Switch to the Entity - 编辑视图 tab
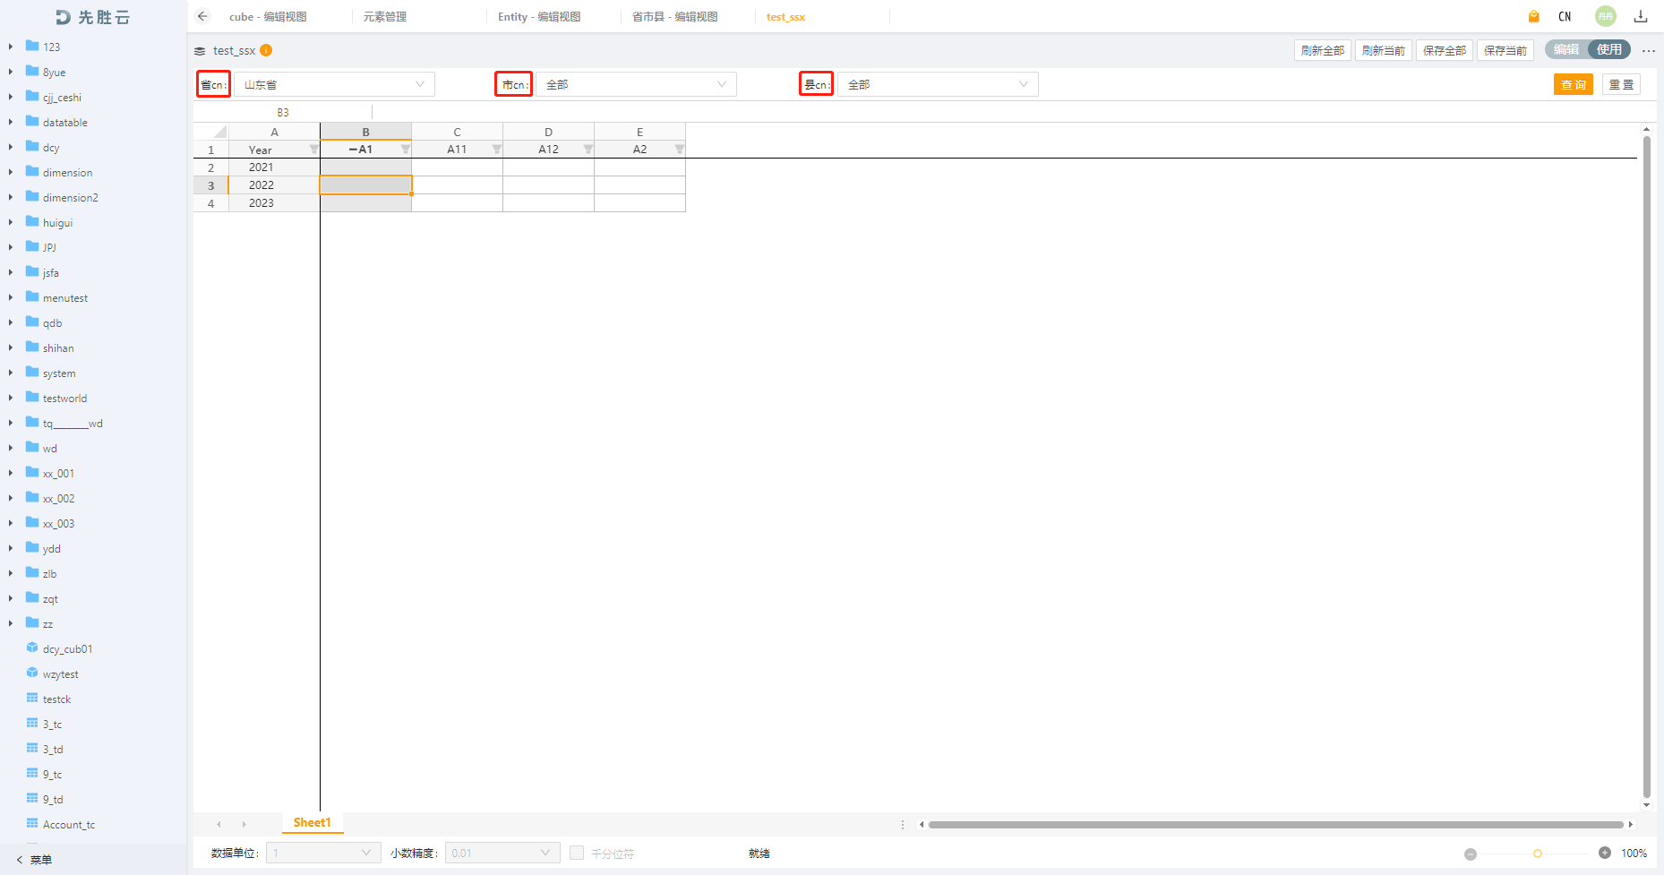Screen dimensions: 1664x875 539,16
